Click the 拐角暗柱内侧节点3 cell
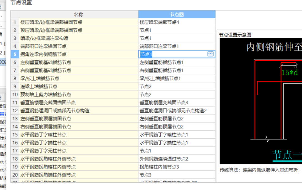The image size is (302, 190). tap(177, 167)
